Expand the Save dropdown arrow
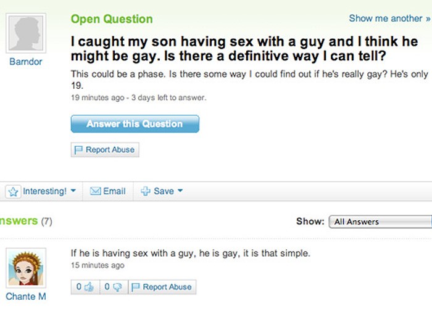The height and width of the screenshot is (309, 432). [180, 191]
